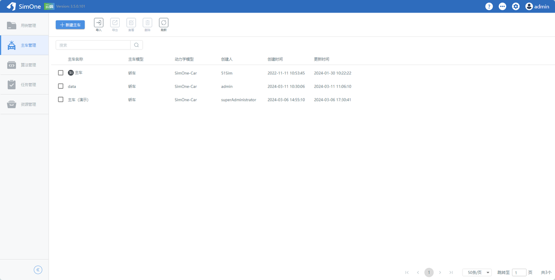Click the 刷新 (refresh) toolbar icon
This screenshot has height=280, width=555.
(x=163, y=23)
